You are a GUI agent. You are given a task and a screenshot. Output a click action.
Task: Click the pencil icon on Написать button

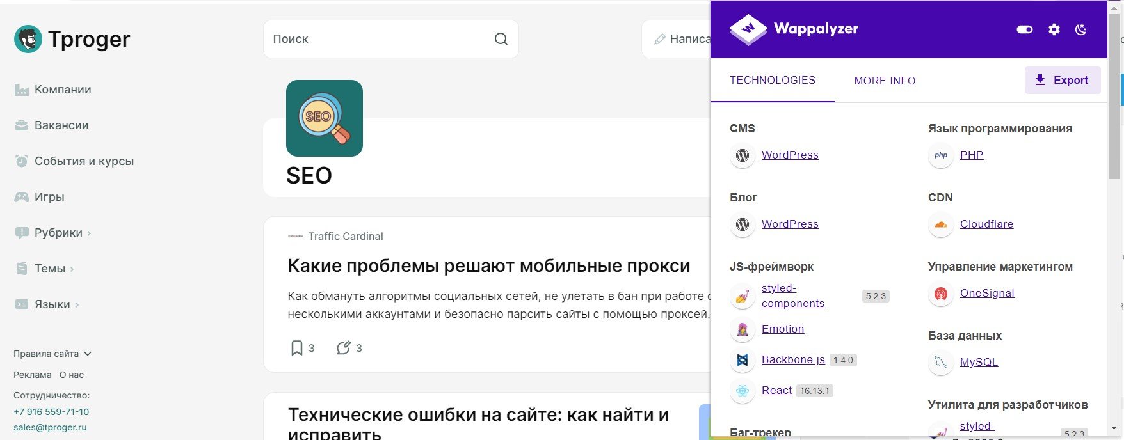click(660, 39)
